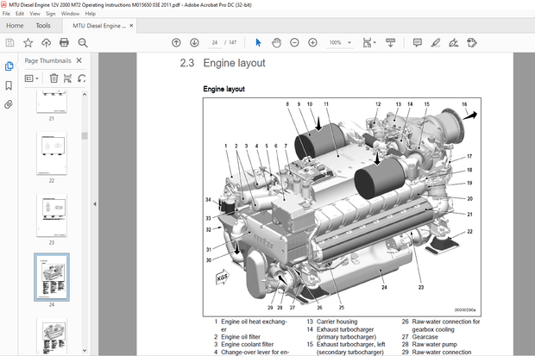
Task: Open the Bookmarks panel in sidebar
Action: click(x=9, y=84)
